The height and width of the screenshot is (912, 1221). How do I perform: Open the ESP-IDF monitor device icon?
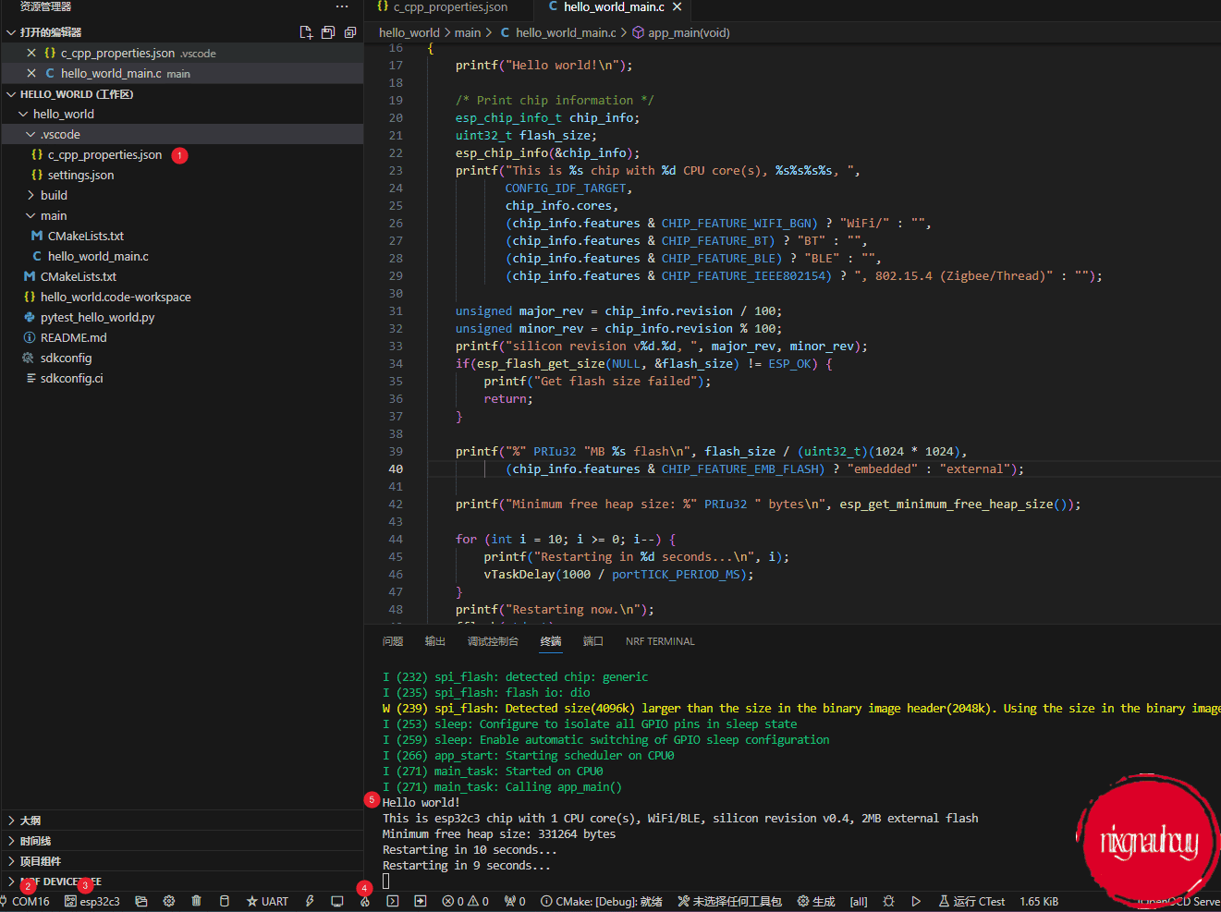pos(337,901)
